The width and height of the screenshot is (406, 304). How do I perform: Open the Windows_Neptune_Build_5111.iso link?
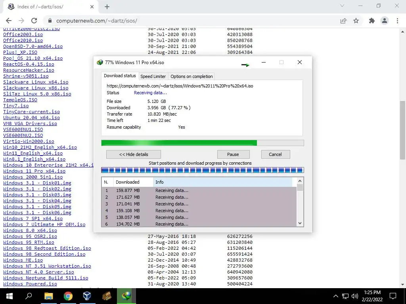(46, 278)
